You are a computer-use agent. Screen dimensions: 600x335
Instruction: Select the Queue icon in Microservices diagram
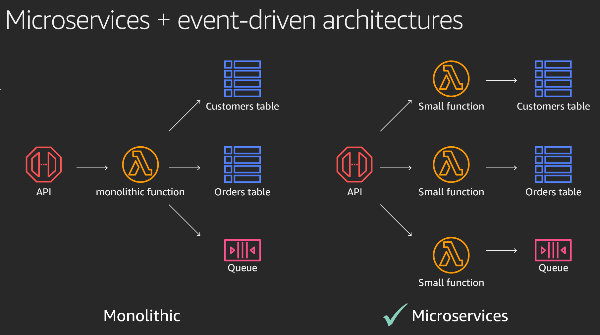[x=553, y=250]
